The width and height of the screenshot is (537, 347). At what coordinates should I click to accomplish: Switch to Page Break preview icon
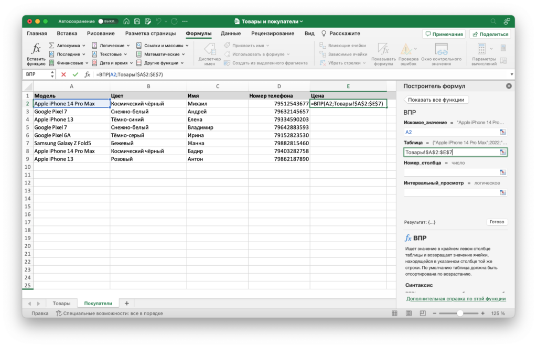[x=423, y=313]
